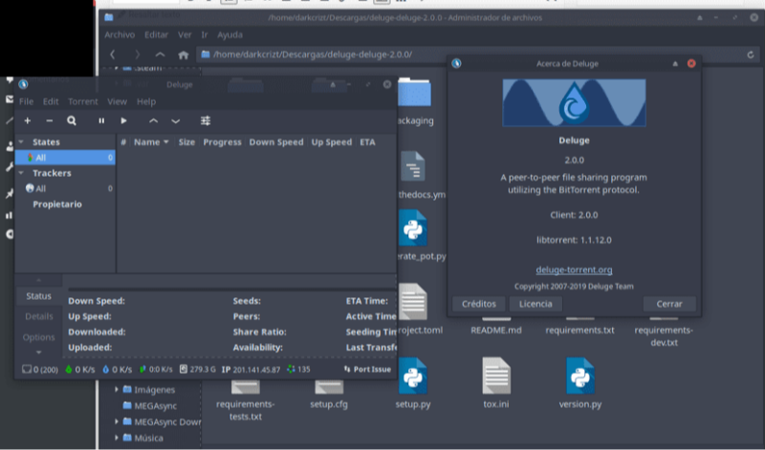Open the deluge-torrent.org link

tap(574, 269)
